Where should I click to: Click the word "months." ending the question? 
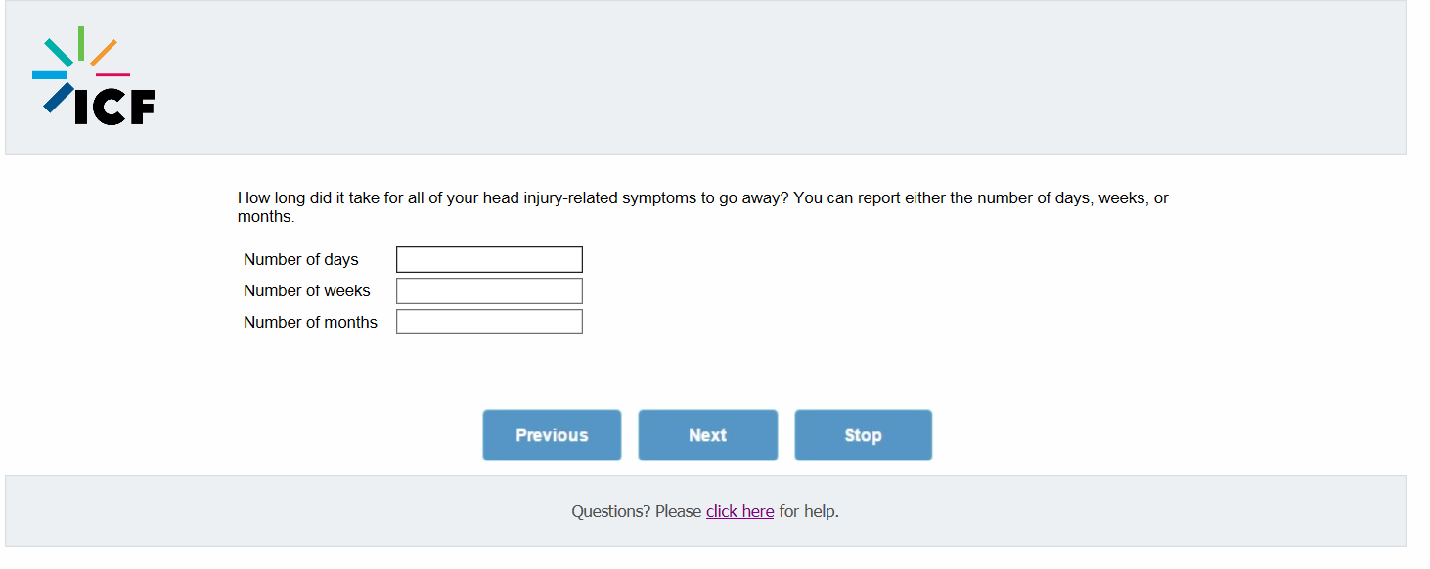[x=266, y=216]
